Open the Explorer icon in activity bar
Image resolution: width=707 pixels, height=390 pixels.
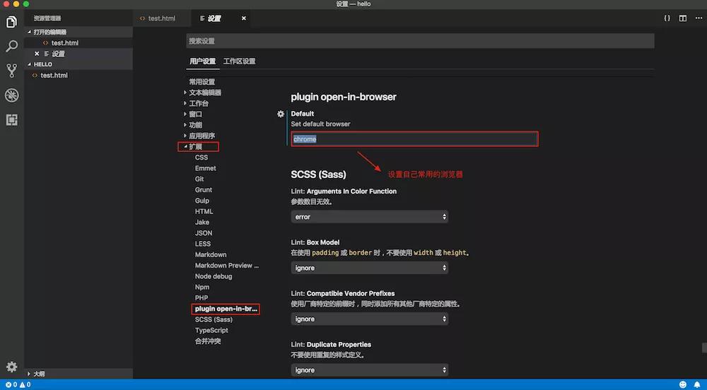11,22
